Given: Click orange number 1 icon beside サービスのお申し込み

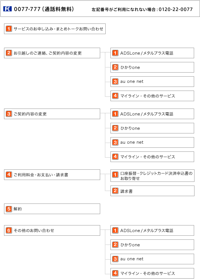Looking at the screenshot, I should click(x=9, y=29).
